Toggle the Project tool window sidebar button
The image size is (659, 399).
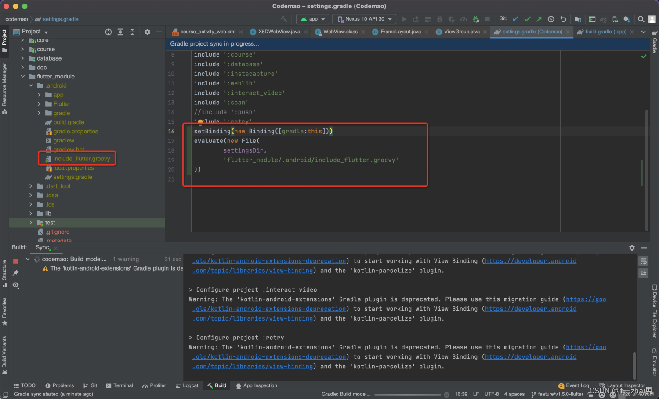(4, 41)
